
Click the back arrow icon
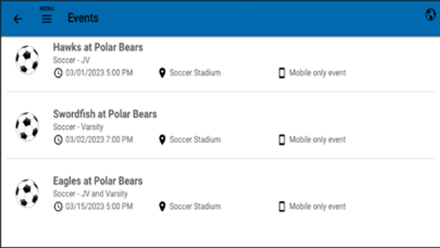18,19
